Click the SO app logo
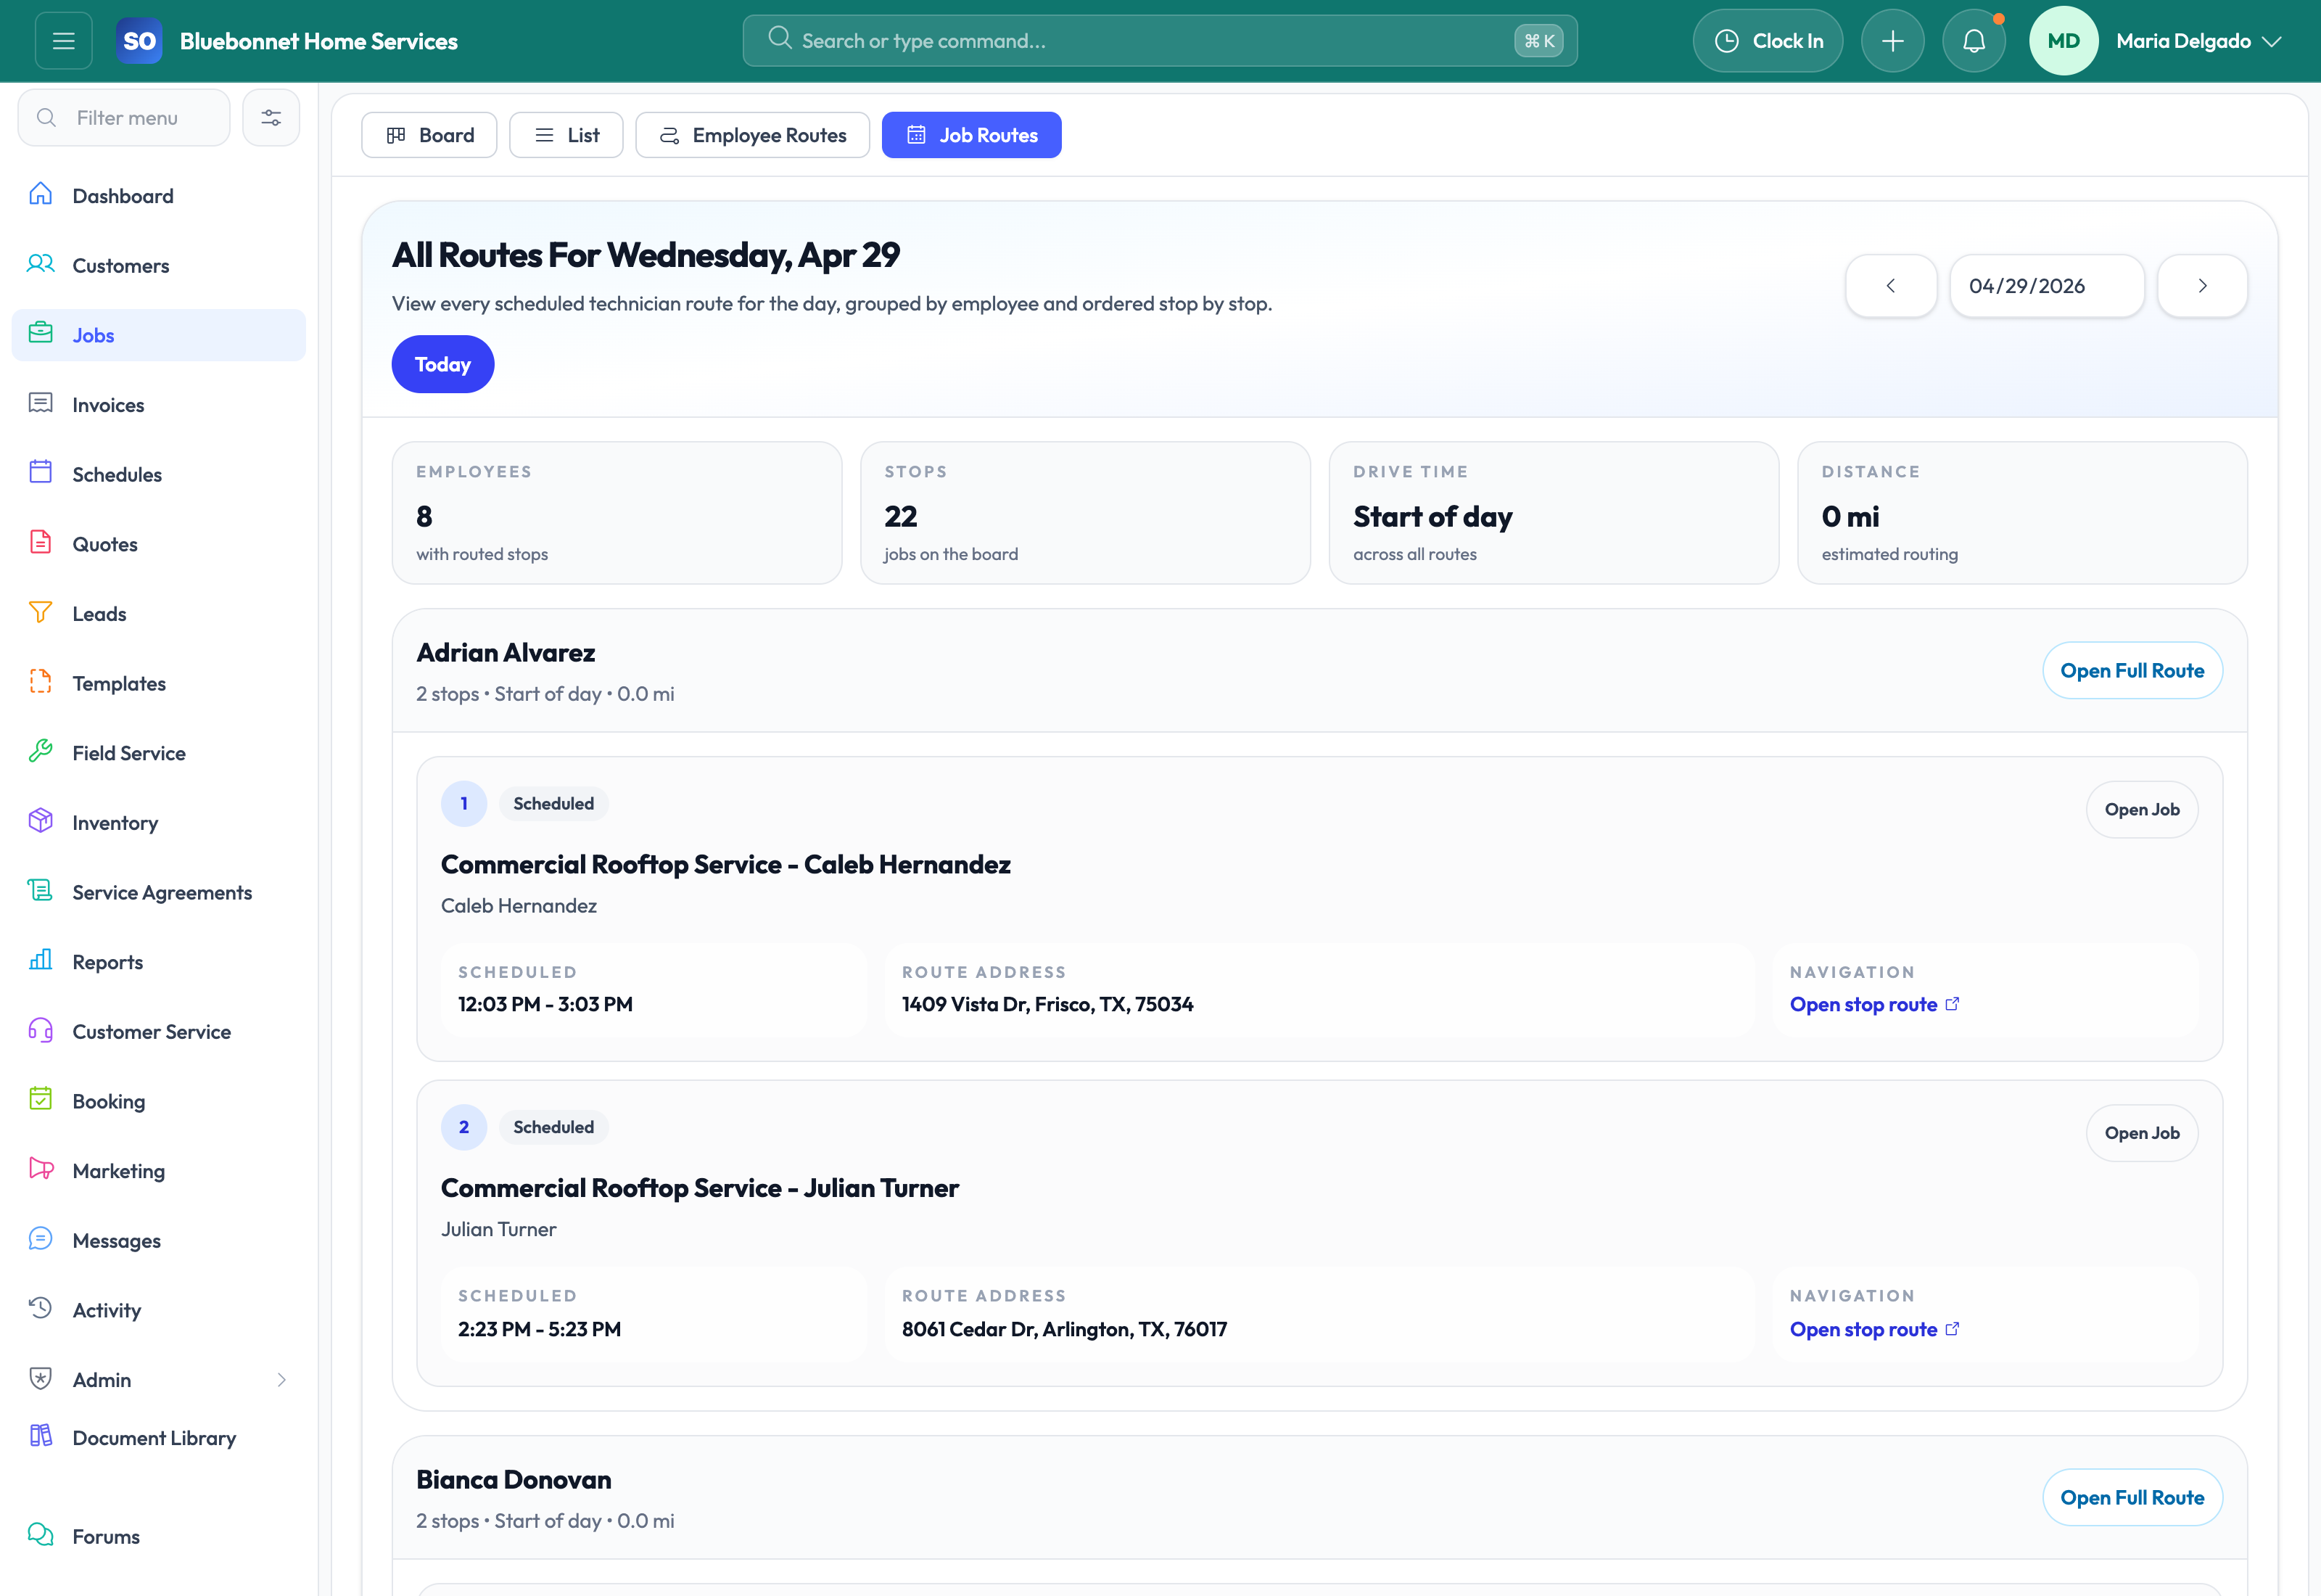This screenshot has width=2321, height=1596. (x=139, y=41)
